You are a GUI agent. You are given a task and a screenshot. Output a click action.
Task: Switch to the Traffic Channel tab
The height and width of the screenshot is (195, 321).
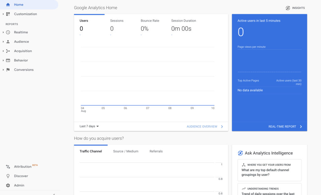point(91,151)
